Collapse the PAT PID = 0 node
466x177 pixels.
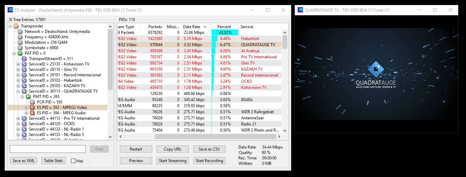(14, 53)
